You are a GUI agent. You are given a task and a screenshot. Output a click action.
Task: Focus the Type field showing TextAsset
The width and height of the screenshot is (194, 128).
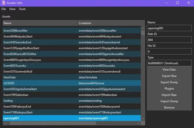click(x=169, y=63)
